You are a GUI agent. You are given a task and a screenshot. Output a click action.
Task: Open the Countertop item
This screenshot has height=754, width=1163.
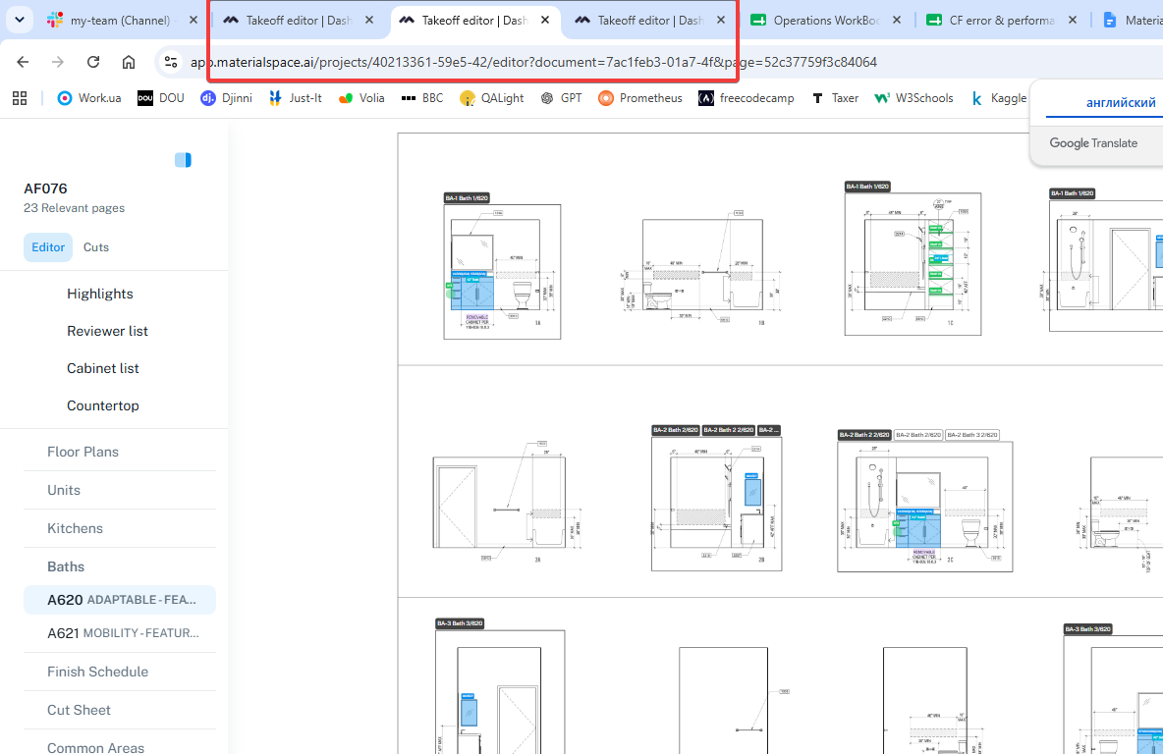tap(103, 405)
